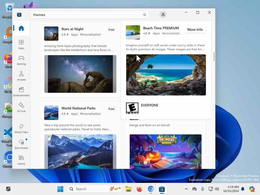Click Personalization category under World National Parks
Image resolution: width=260 pixels, height=195 pixels.
[x=91, y=114]
